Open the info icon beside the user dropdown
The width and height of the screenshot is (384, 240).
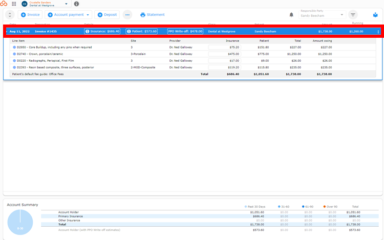76,4
